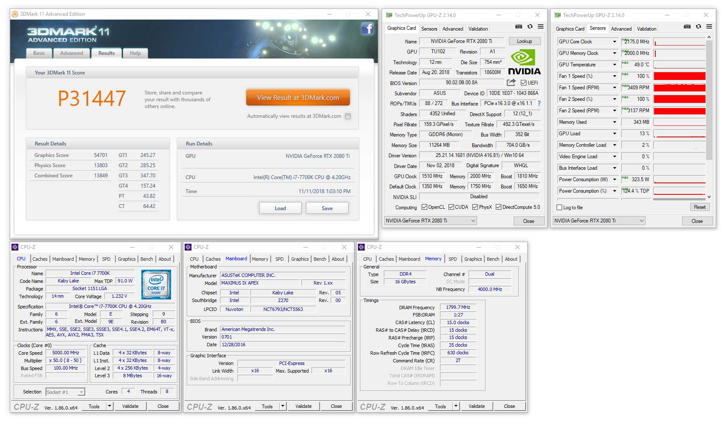
Task: Click View Result at 3DMark.com
Action: [x=297, y=97]
